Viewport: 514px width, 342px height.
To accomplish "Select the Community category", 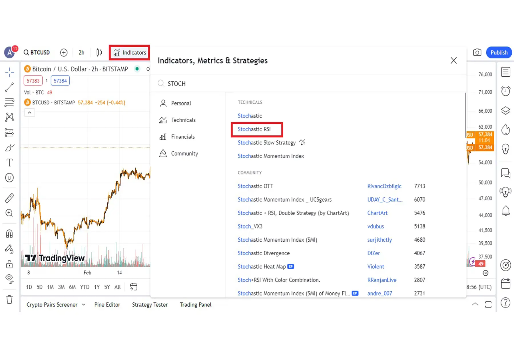I will pyautogui.click(x=178, y=154).
